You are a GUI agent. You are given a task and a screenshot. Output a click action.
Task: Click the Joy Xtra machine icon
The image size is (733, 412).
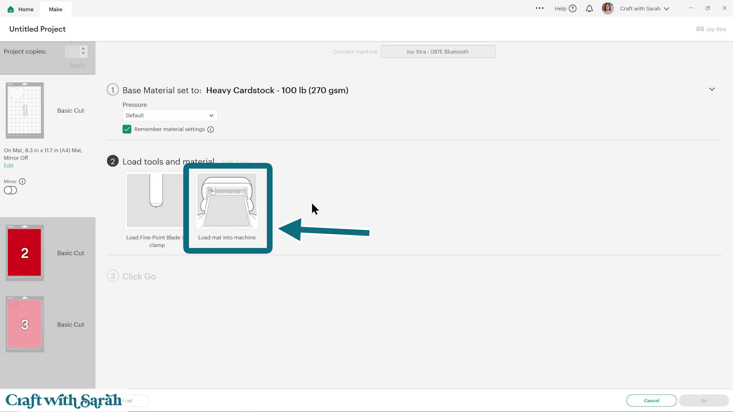(x=700, y=29)
